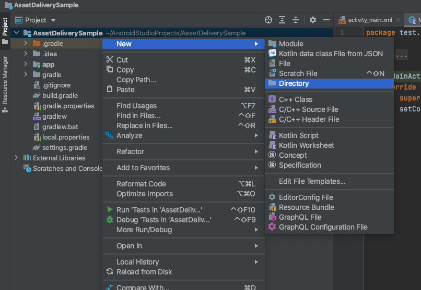
Task: Choose Edit File Templates option
Action: point(329,181)
